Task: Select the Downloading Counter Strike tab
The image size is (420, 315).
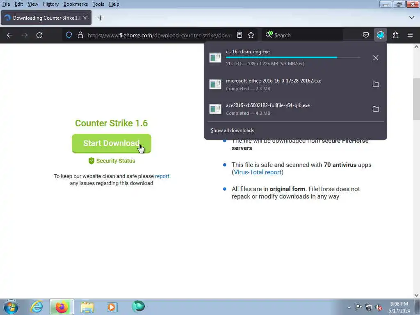Action: 46,18
